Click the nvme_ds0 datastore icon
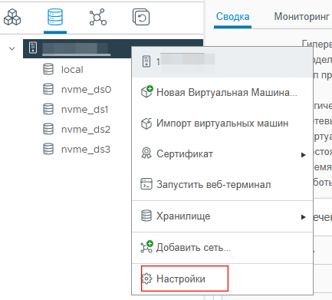Image resolution: width=332 pixels, height=300 pixels. point(48,89)
